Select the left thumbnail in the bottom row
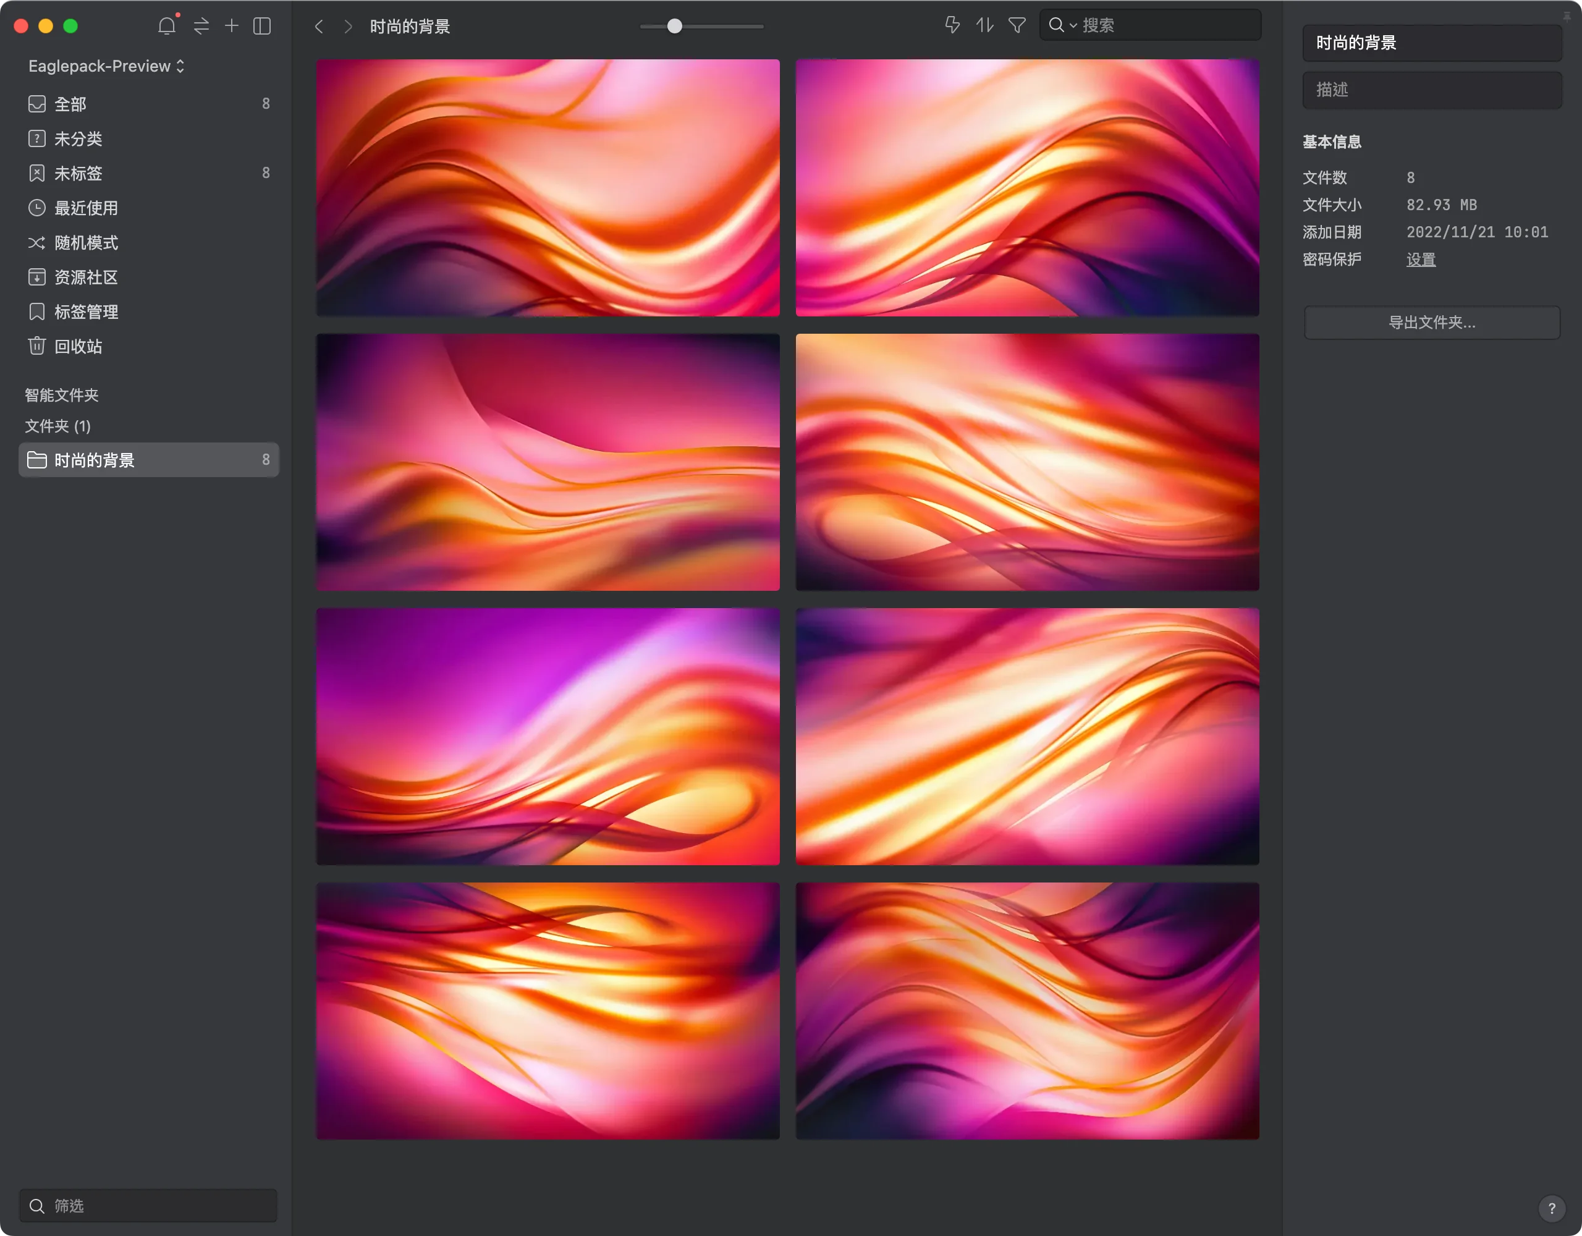The image size is (1582, 1236). 548,1010
